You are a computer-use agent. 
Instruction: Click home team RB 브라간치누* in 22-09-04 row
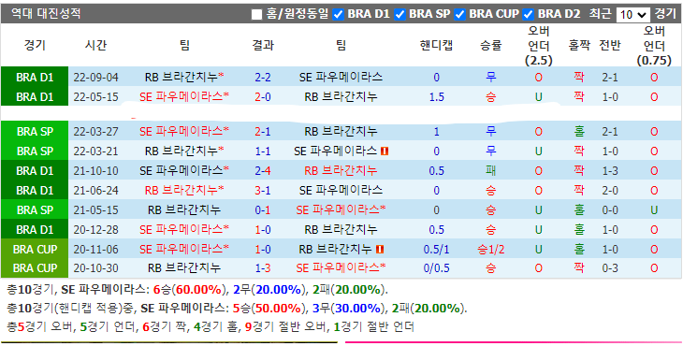[184, 77]
